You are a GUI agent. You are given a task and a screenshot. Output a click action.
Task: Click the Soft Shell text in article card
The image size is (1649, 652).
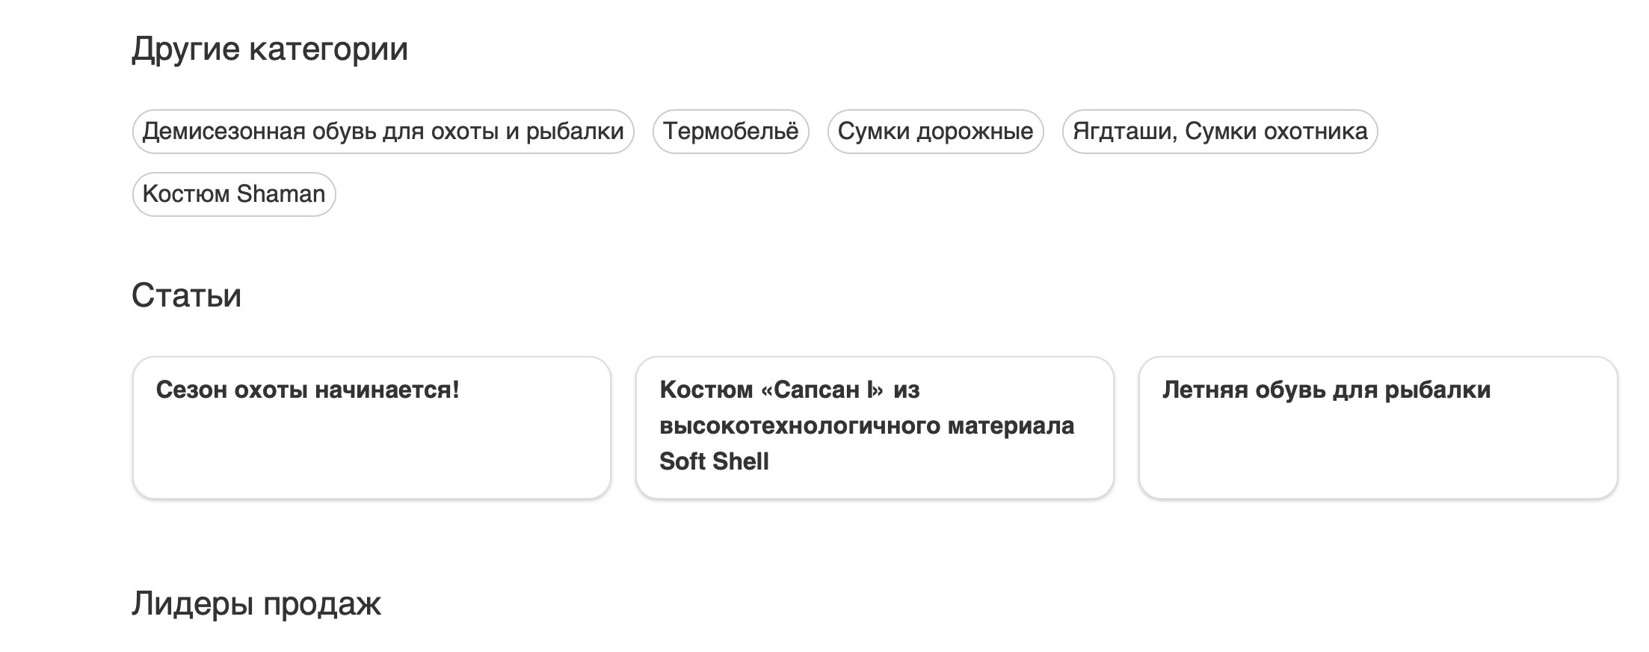tap(714, 462)
